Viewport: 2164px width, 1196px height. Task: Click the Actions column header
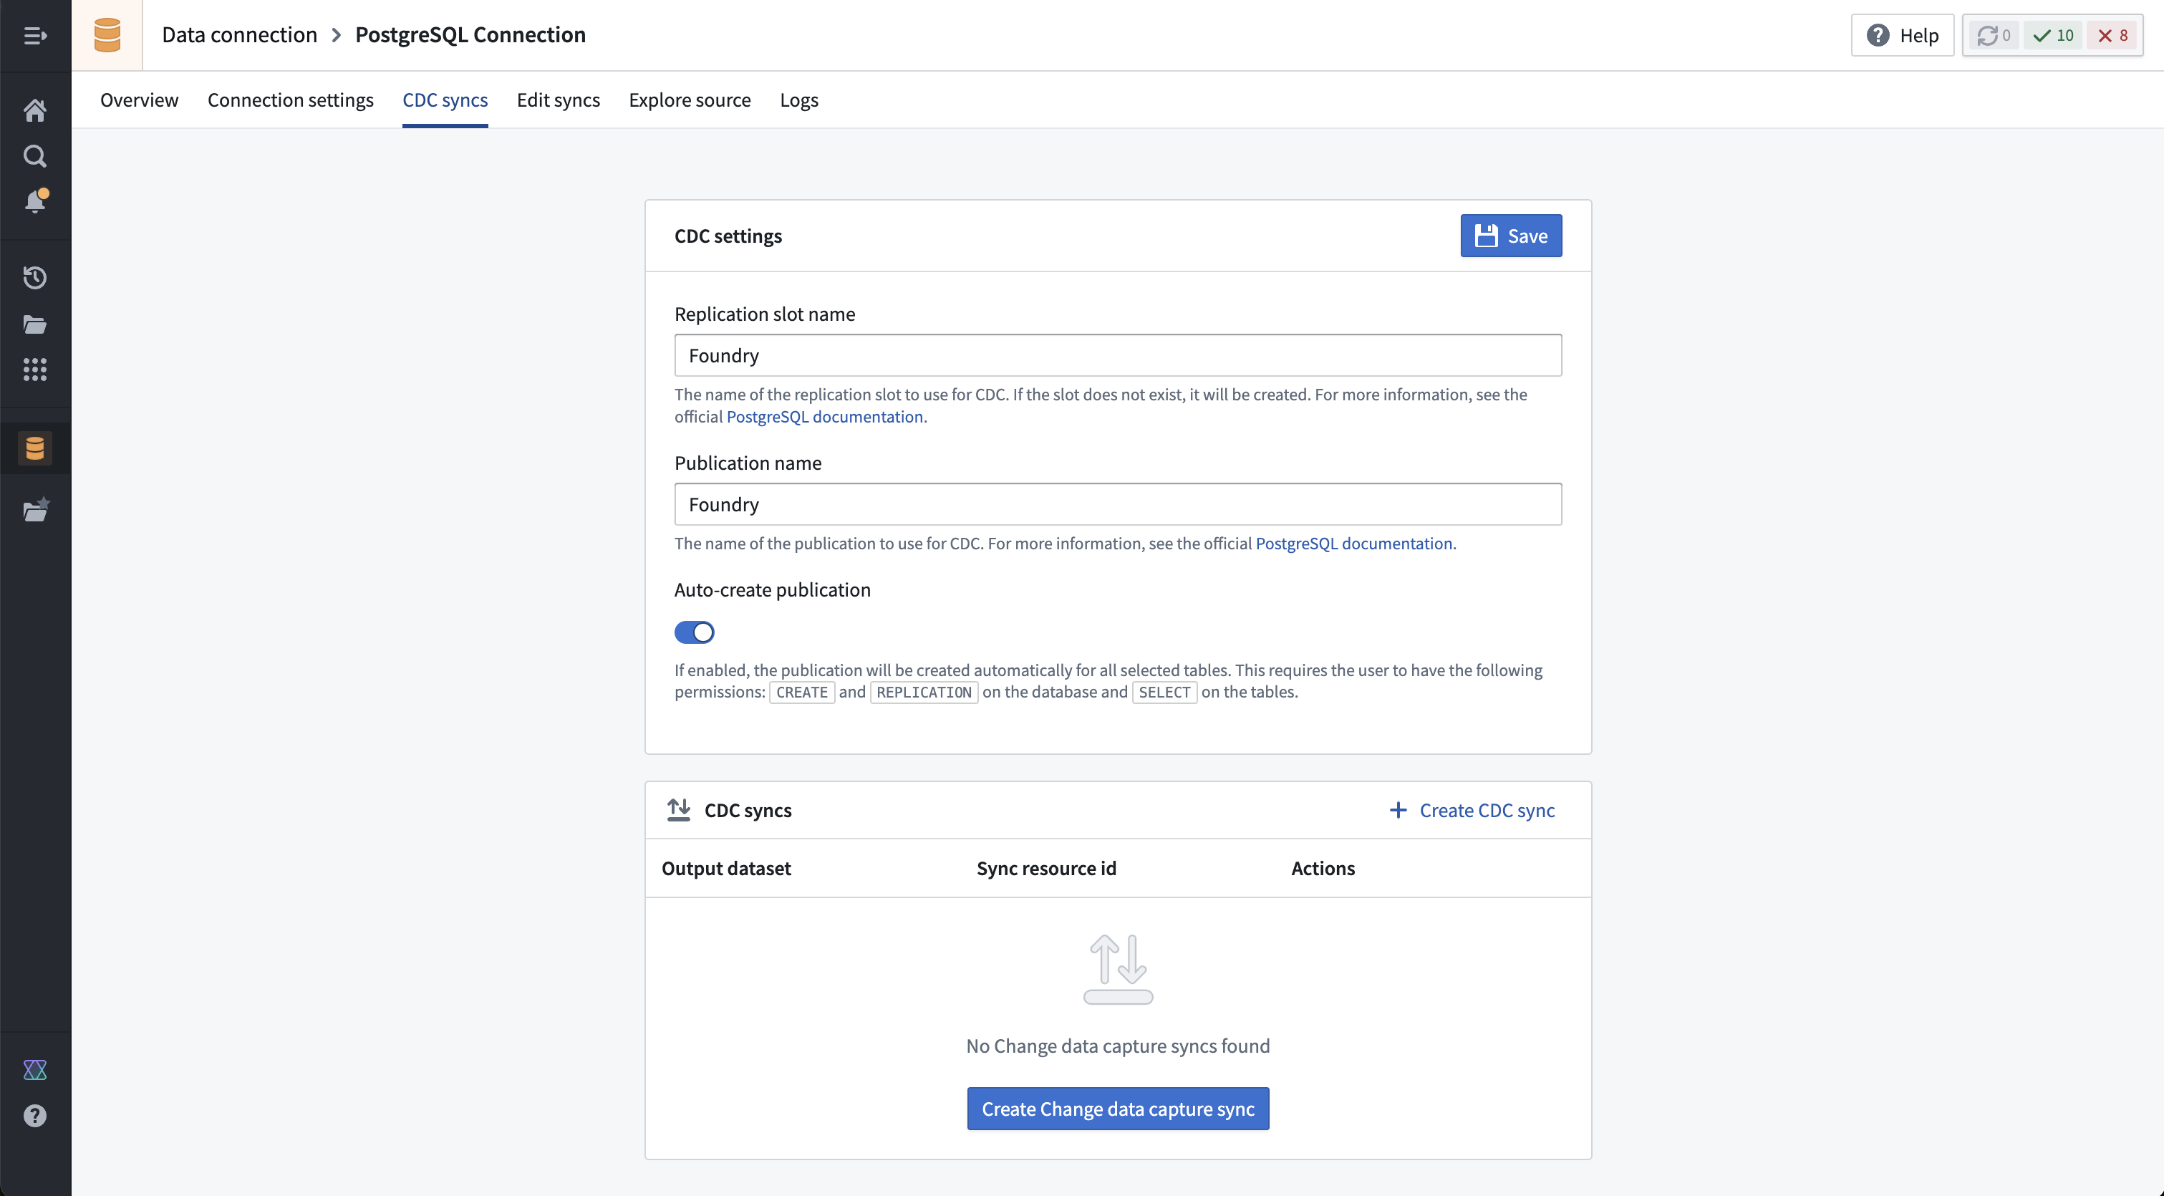[1323, 869]
